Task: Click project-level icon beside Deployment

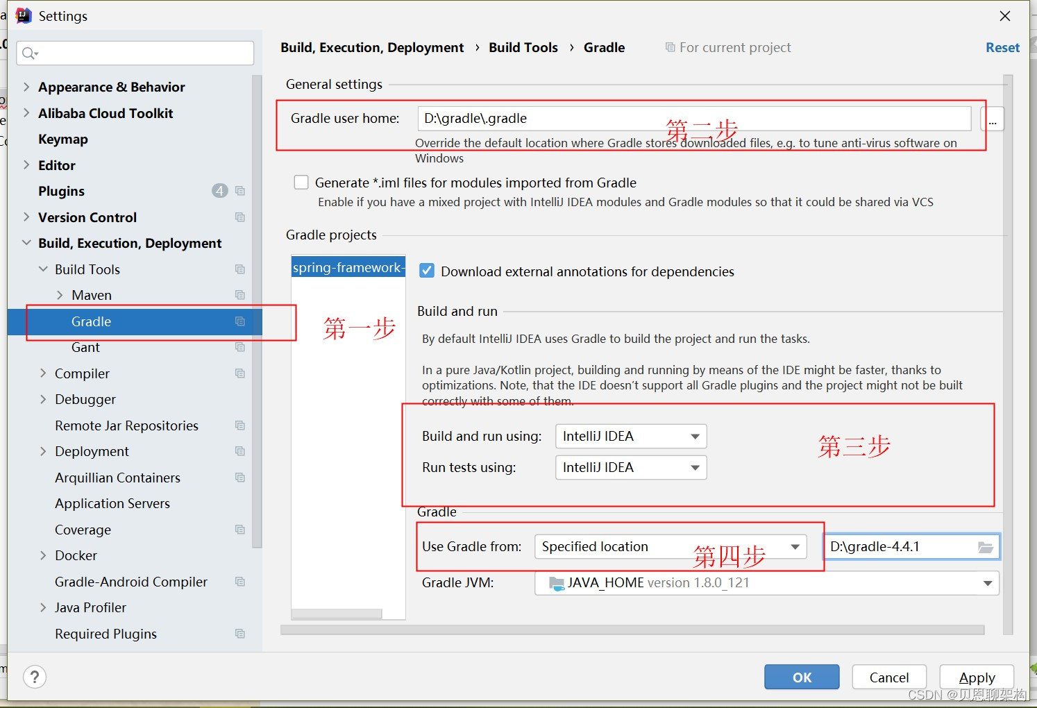Action: coord(240,451)
